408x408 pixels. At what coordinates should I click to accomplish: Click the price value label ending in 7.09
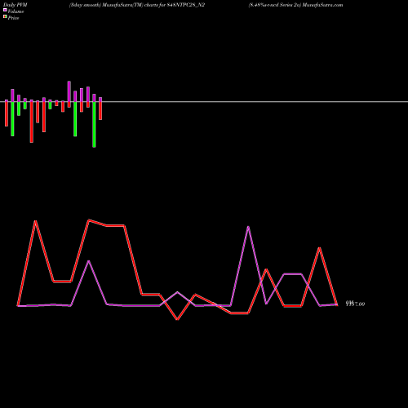tap(355, 304)
